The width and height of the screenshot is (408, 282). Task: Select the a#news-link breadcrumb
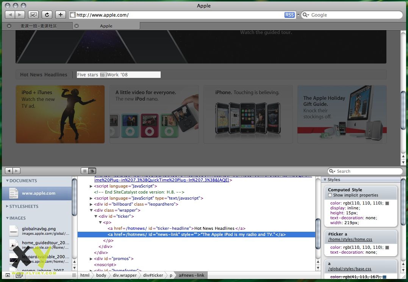point(192,275)
